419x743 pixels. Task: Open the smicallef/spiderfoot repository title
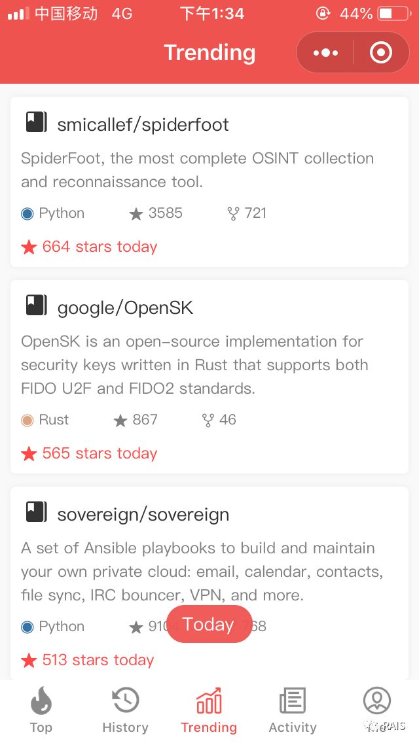click(143, 124)
